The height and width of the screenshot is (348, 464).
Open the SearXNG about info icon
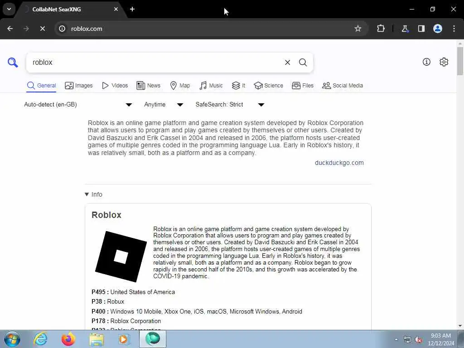click(x=426, y=62)
